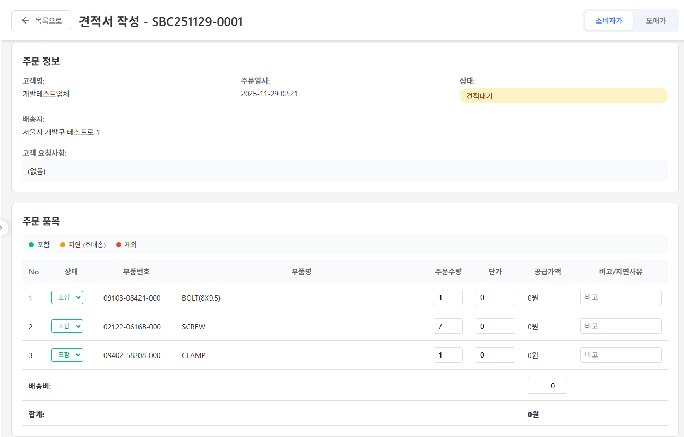The height and width of the screenshot is (437, 684).
Task: Click the green 포함 legend dot
Action: coord(31,245)
